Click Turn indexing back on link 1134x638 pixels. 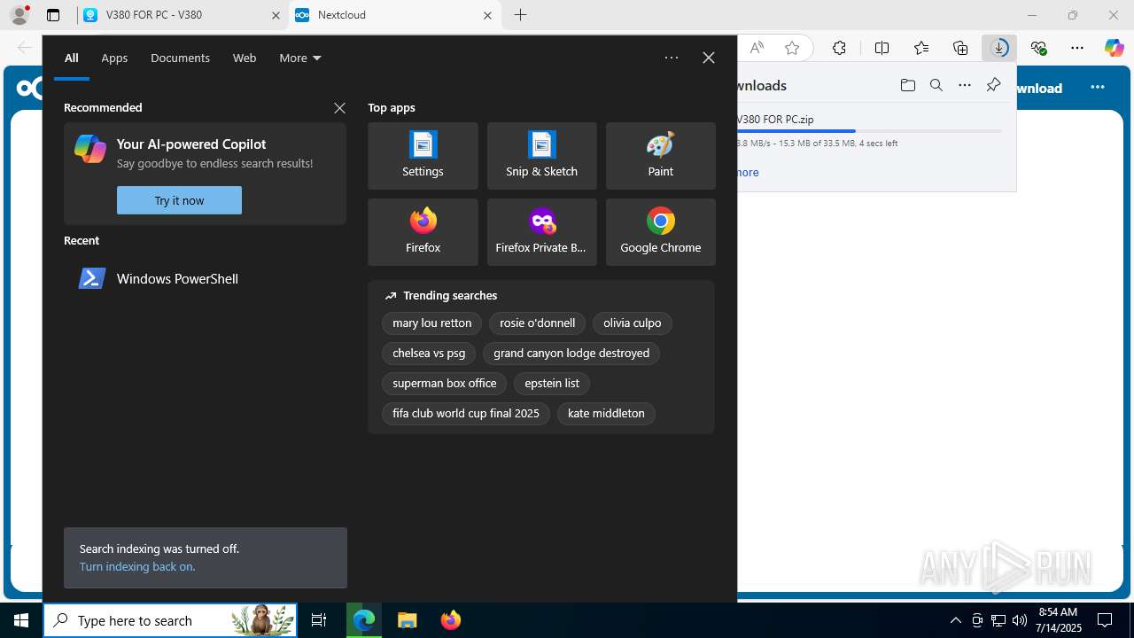(137, 566)
